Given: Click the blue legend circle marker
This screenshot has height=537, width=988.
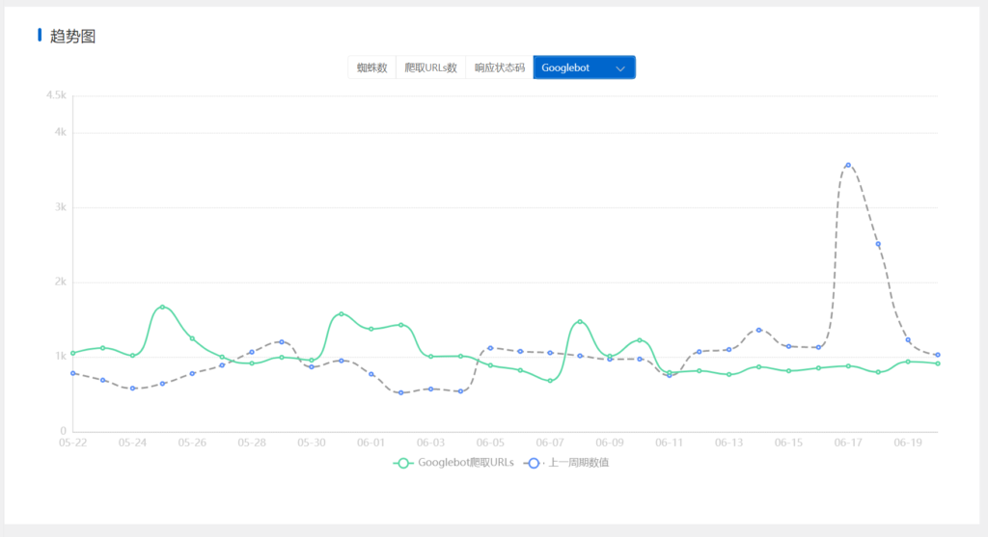Looking at the screenshot, I should point(532,463).
